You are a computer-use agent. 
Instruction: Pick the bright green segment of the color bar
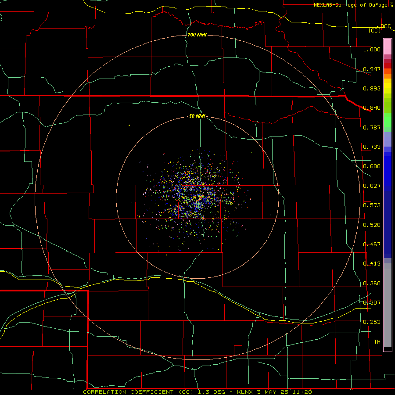(x=388, y=120)
